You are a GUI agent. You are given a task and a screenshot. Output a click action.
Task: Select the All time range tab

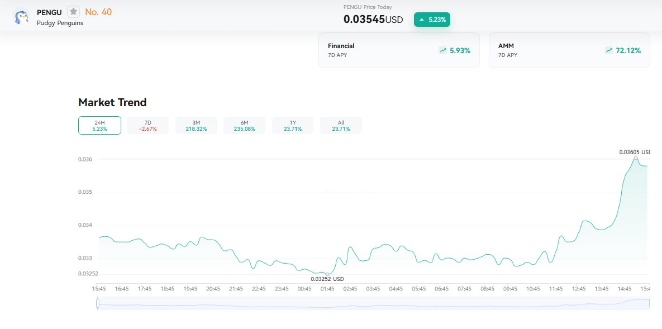[341, 125]
